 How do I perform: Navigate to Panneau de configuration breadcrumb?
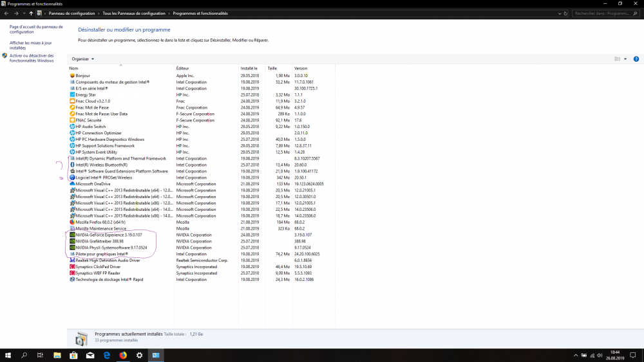[71, 13]
